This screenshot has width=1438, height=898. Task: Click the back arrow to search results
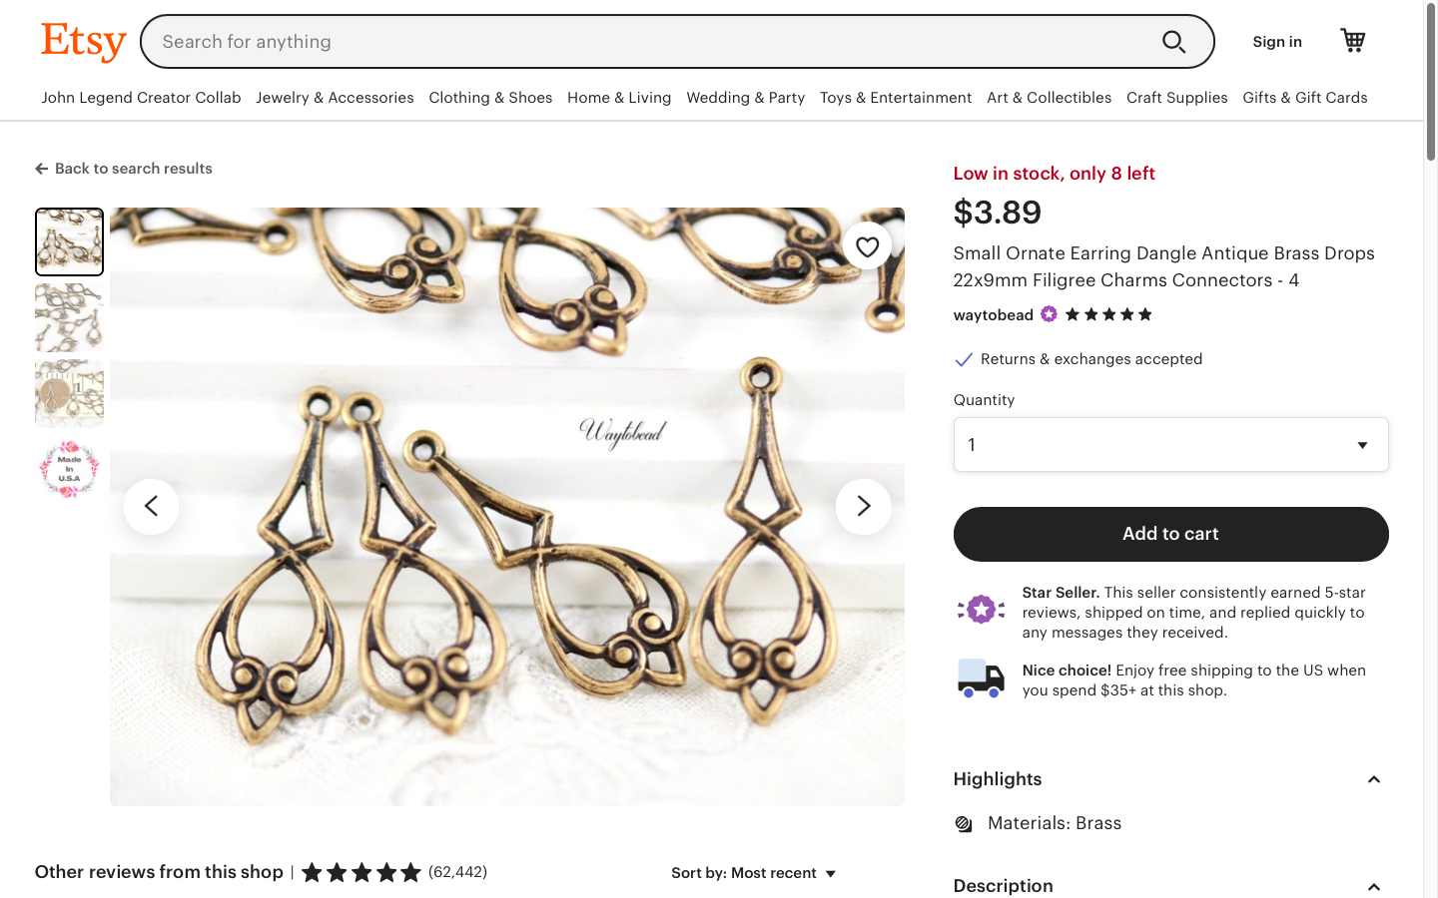click(42, 169)
